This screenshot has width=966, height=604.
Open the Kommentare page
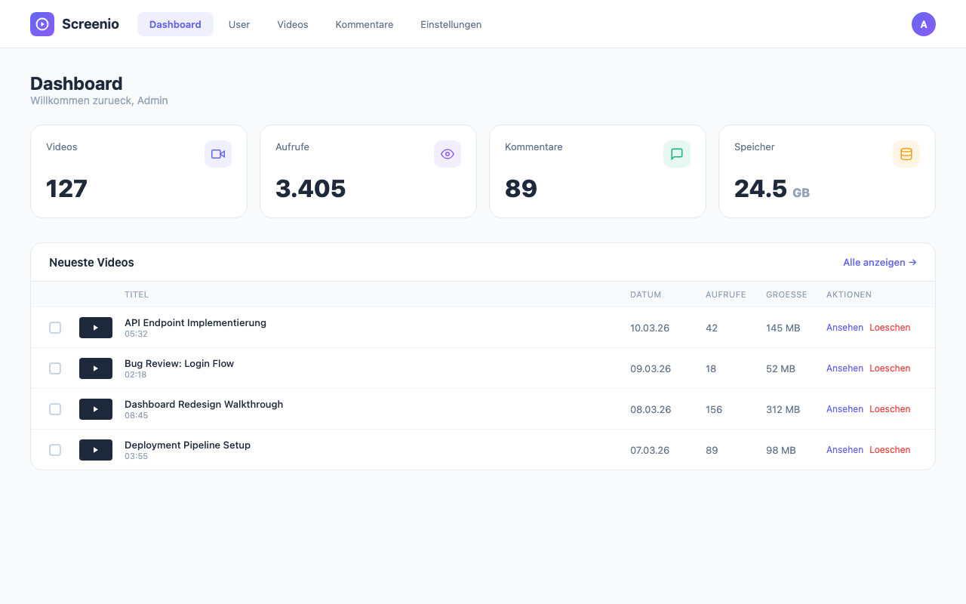point(365,24)
